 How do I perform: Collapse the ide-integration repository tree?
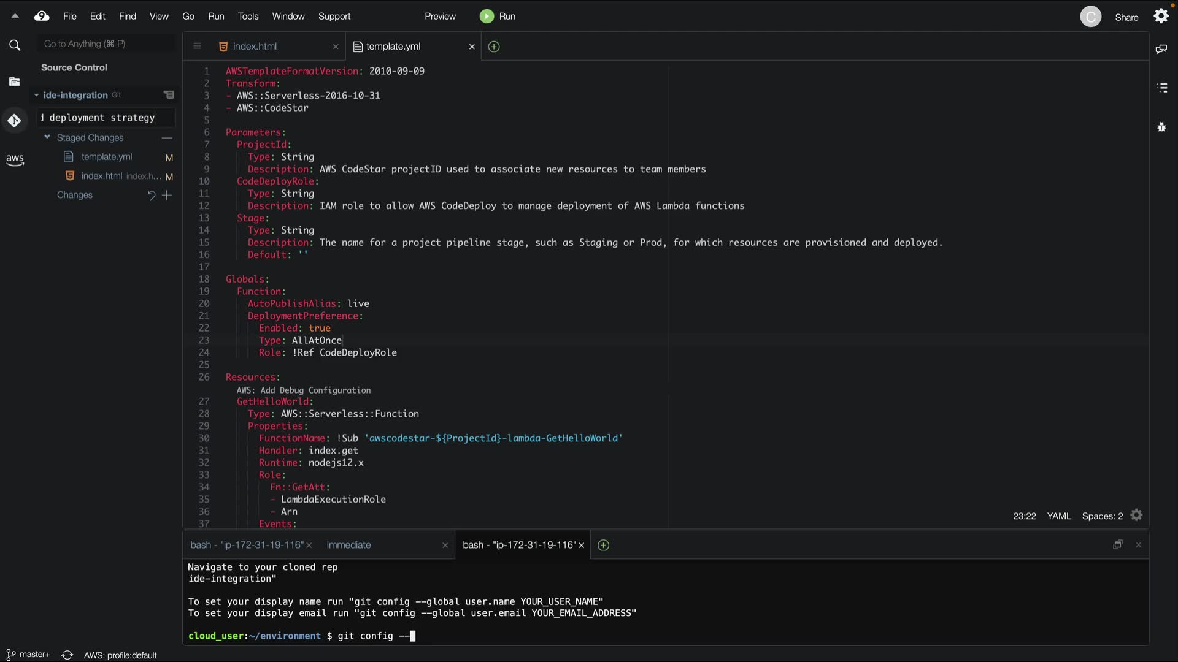tap(36, 95)
